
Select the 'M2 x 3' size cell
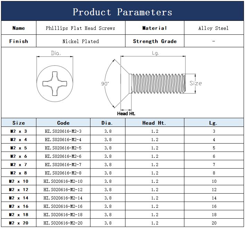pos(19,131)
